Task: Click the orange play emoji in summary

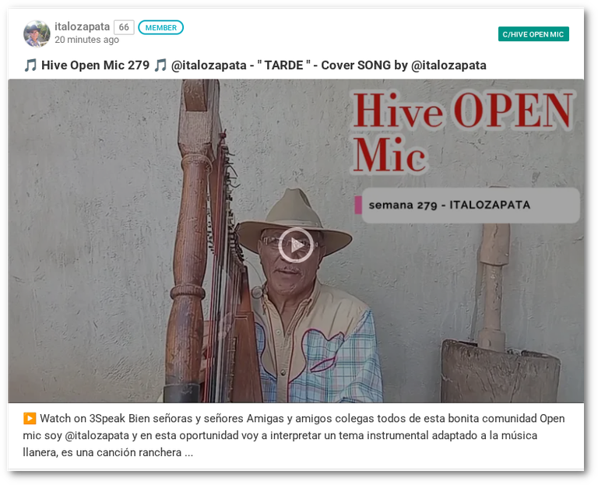Action: pyautogui.click(x=30, y=418)
